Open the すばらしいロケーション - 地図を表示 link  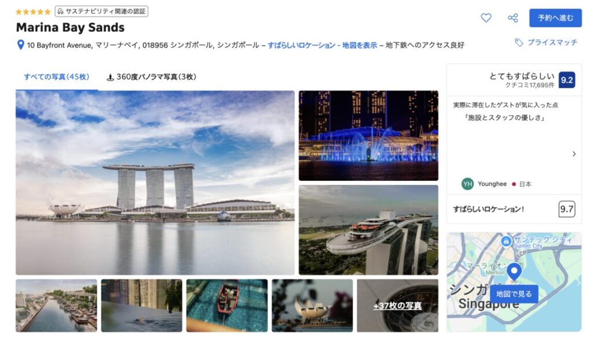pos(322,45)
